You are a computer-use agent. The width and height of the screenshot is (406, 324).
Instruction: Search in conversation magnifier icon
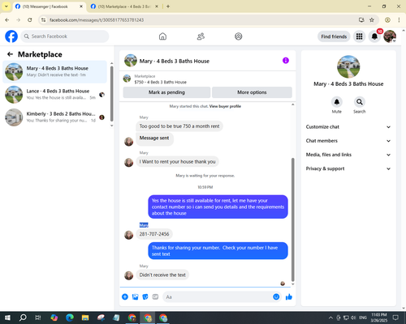coord(360,102)
